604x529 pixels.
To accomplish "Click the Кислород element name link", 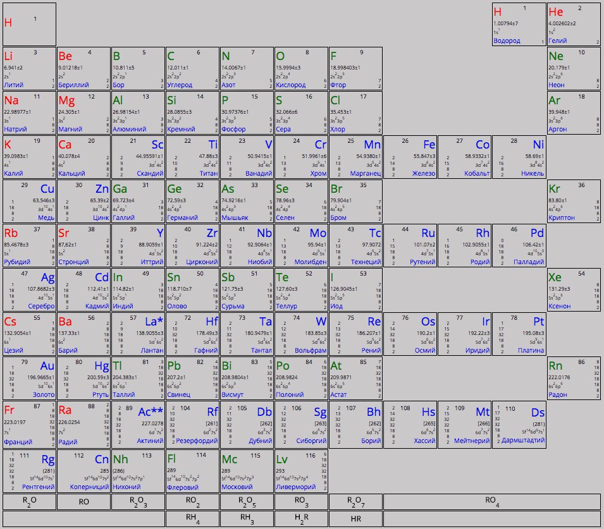I will point(291,85).
